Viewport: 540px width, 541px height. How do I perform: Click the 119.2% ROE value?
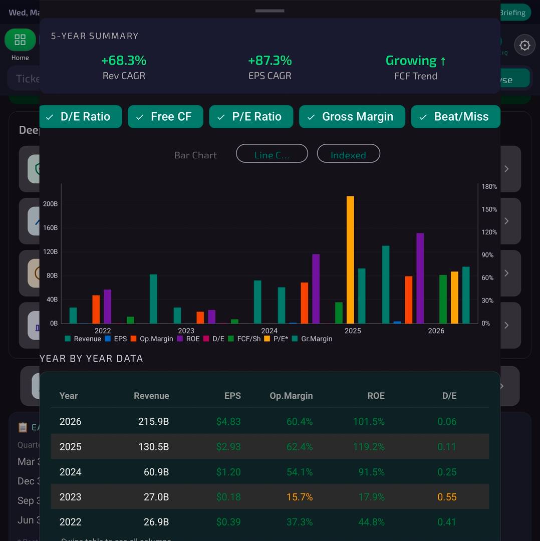(369, 447)
